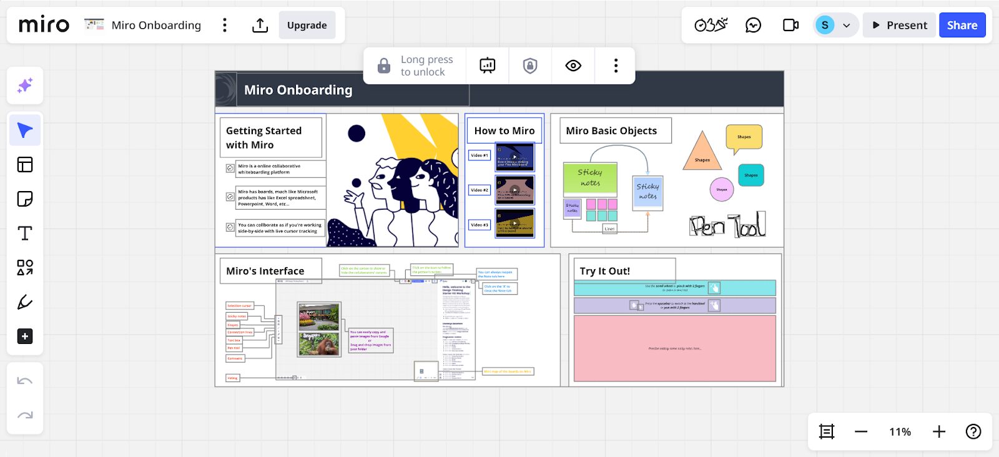Click the Video #1 label
999x457 pixels.
[x=480, y=155]
